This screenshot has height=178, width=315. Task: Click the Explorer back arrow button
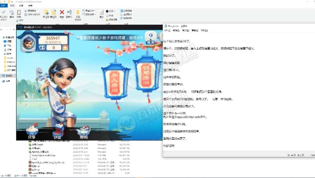click(x=2, y=30)
